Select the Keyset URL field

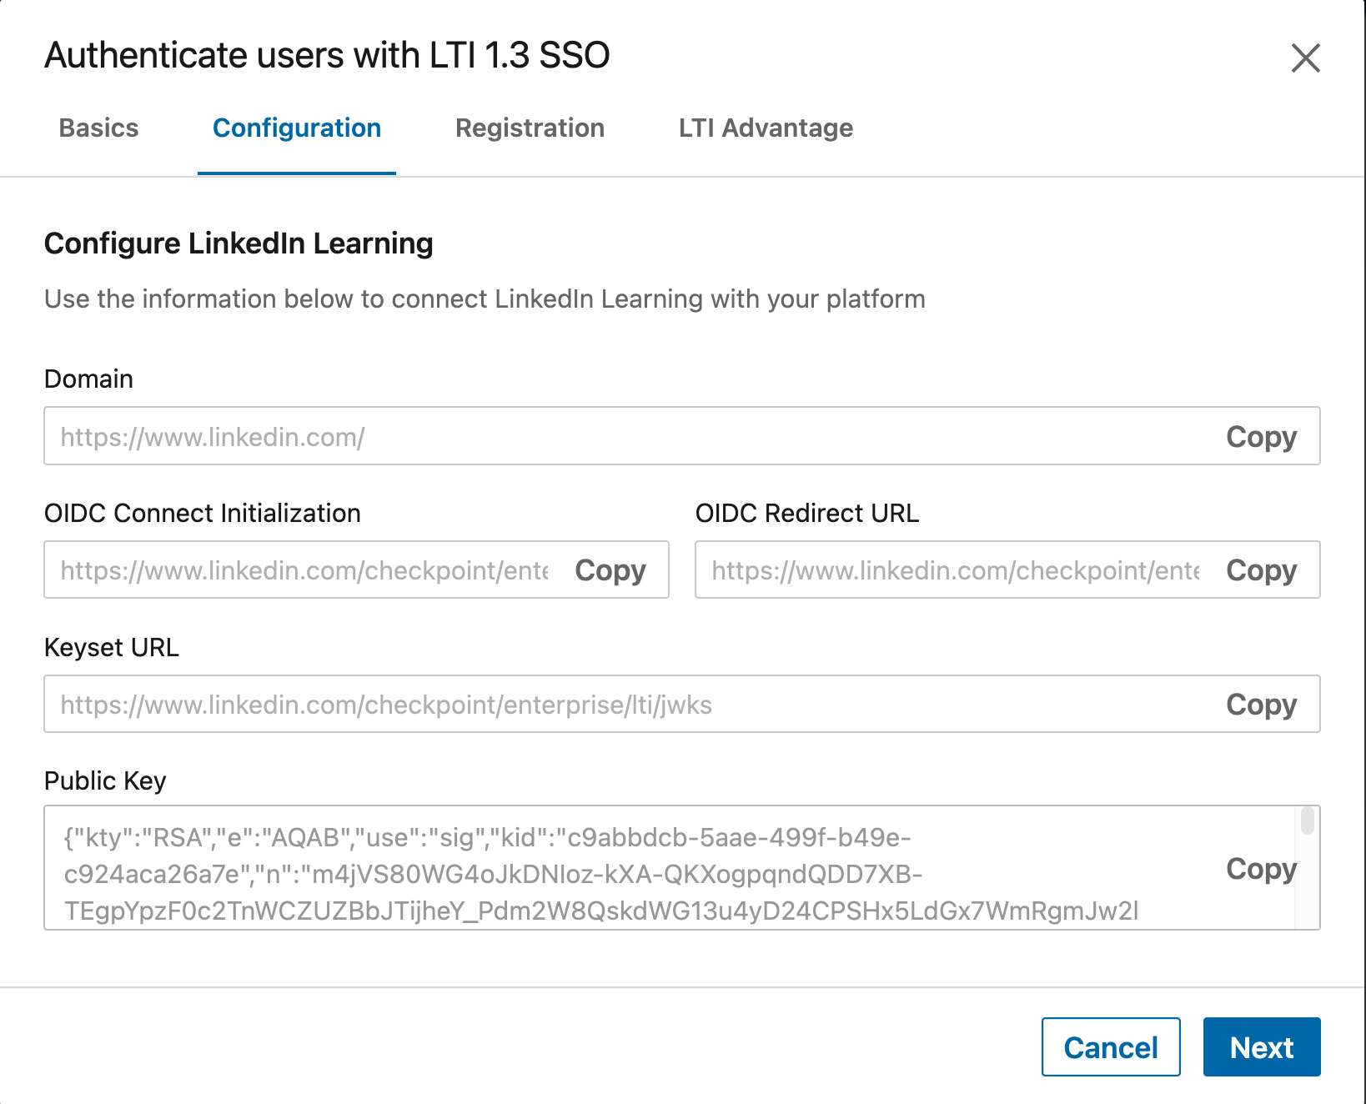[x=584, y=704]
